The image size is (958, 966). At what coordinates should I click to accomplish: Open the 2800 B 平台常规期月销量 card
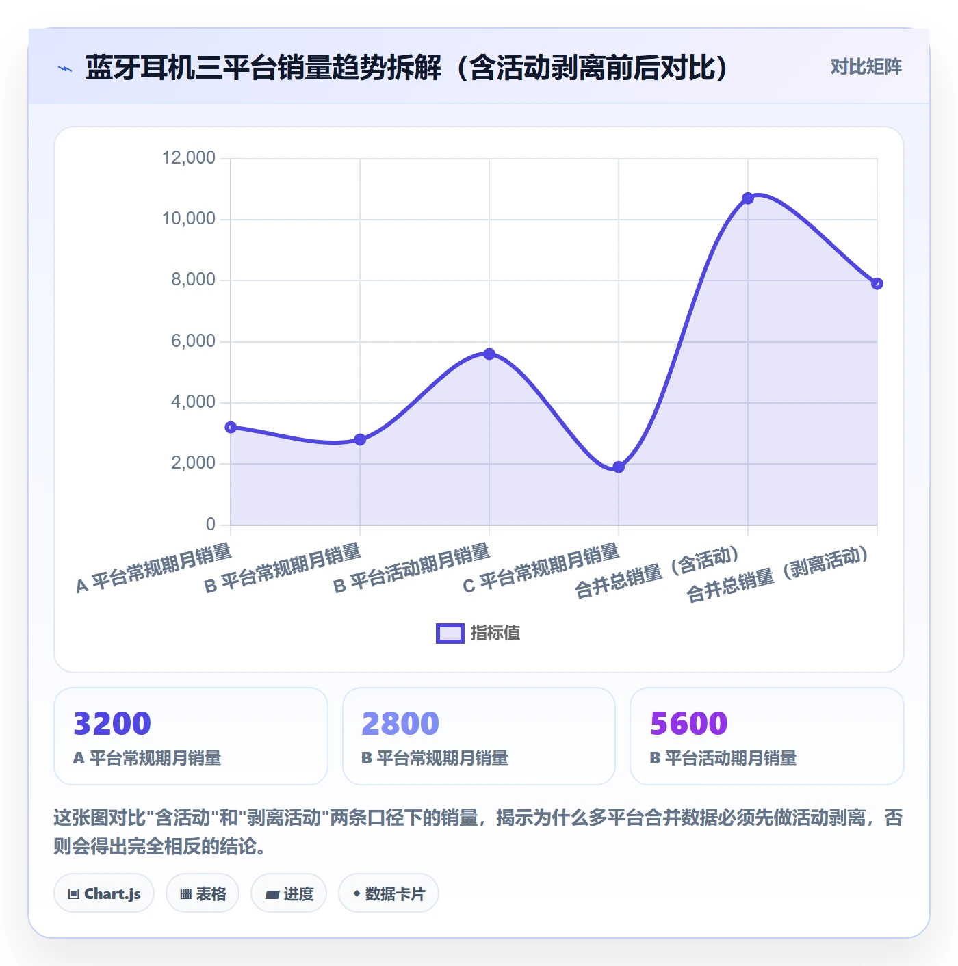tap(479, 736)
